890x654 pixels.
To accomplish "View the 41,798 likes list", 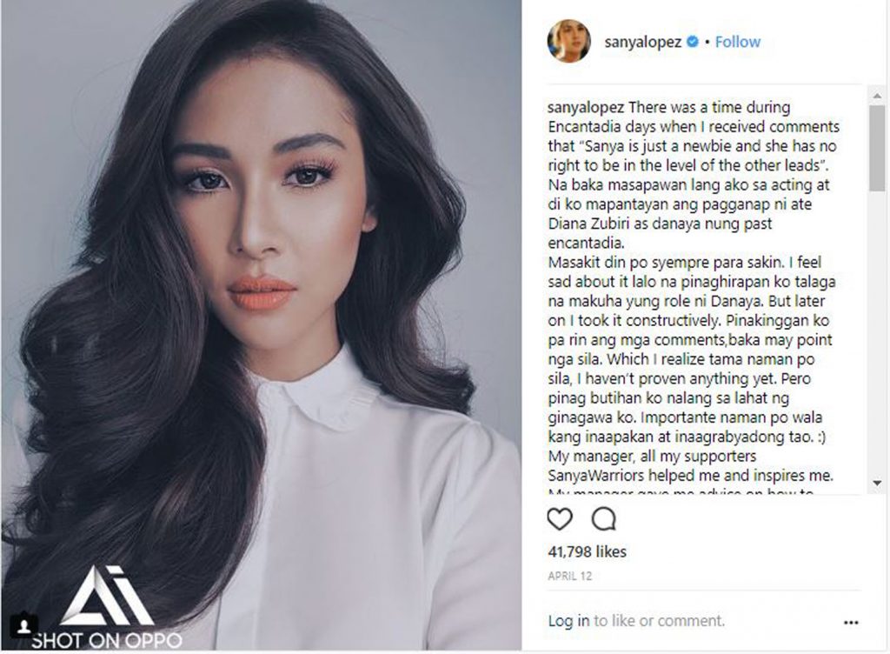I will tap(587, 551).
